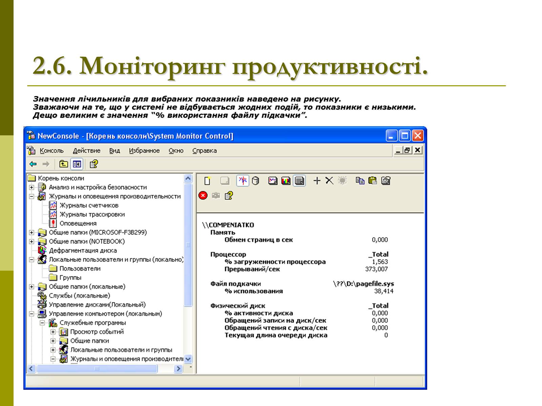Click the New Counter Set icon
Image resolution: width=542 pixels, height=406 pixels.
pyautogui.click(x=207, y=181)
